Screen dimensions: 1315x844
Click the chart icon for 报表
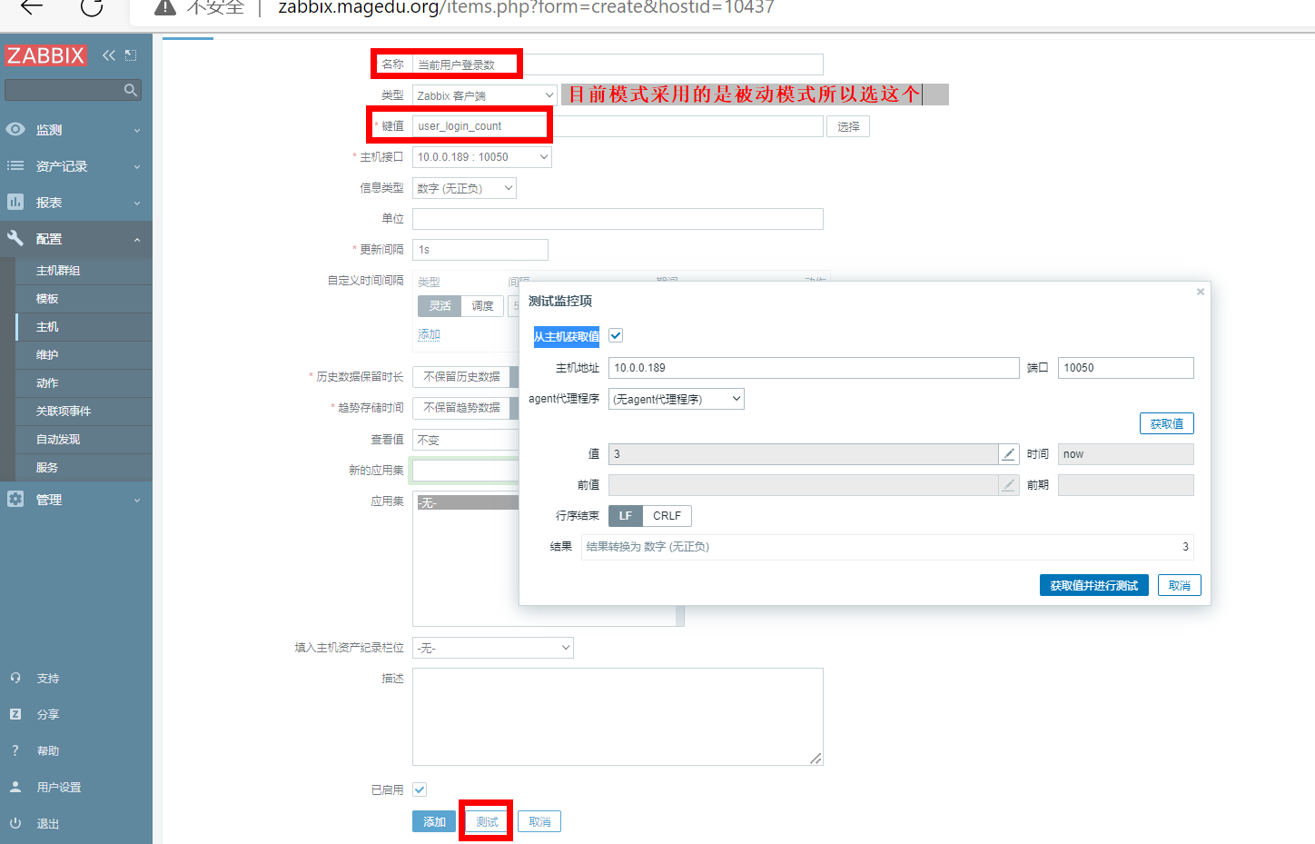coord(15,202)
